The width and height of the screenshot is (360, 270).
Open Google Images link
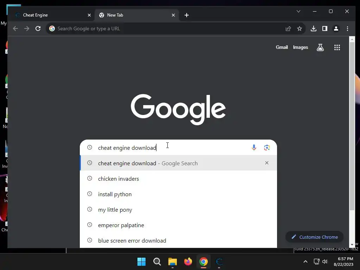click(300, 47)
